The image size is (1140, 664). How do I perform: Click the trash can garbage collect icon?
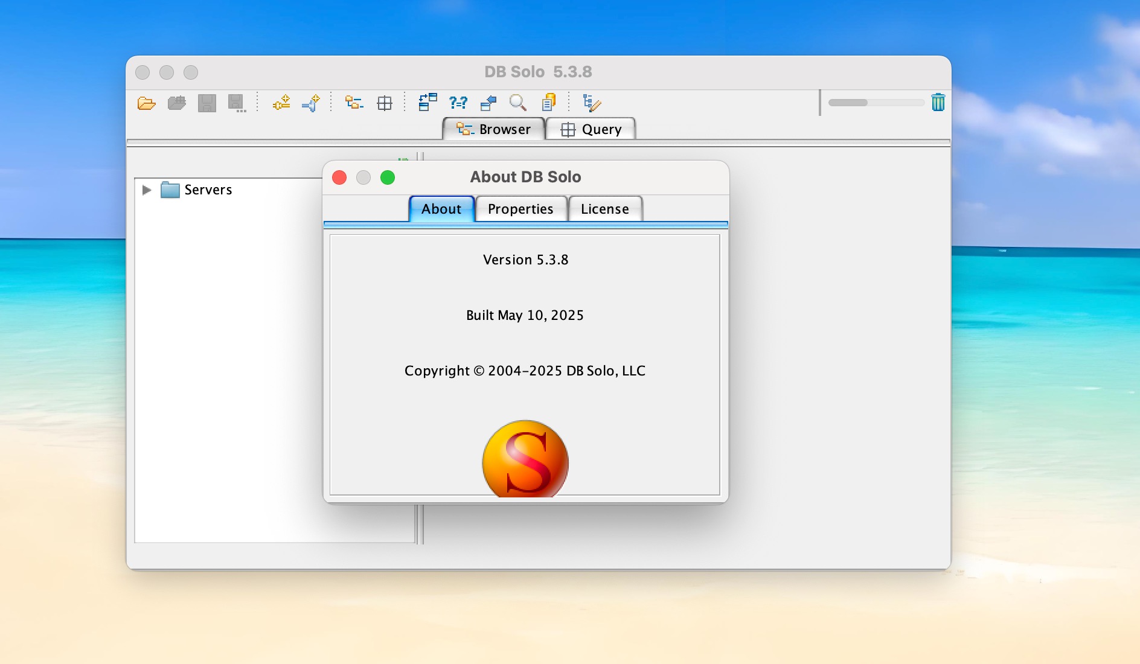(x=938, y=102)
